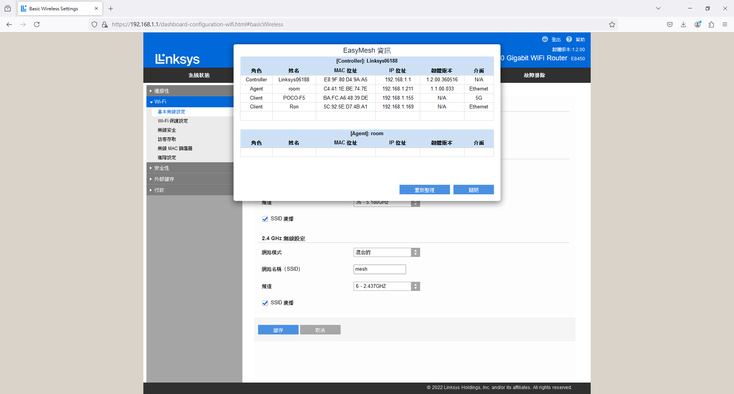This screenshot has width=734, height=394.
Task: Click 重新整理 button in EasyMesh dialog
Action: 424,190
